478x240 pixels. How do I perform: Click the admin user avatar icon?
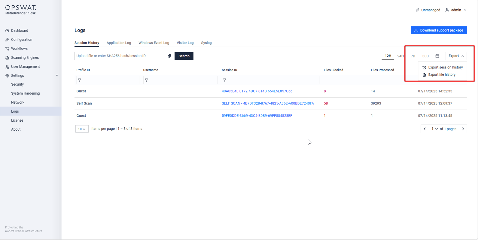click(x=447, y=10)
